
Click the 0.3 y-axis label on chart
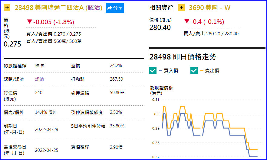point(157,114)
